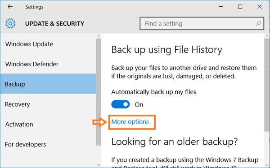Minimize the Settings window

point(221,7)
